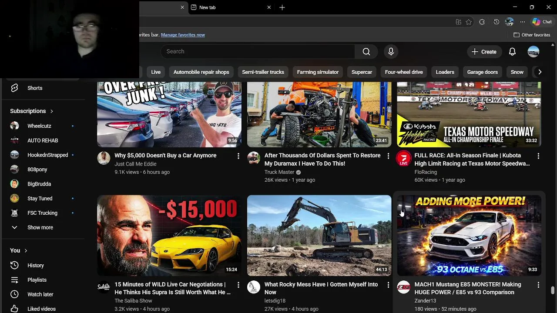Select Semi-trailer trucks chip

[x=263, y=72]
